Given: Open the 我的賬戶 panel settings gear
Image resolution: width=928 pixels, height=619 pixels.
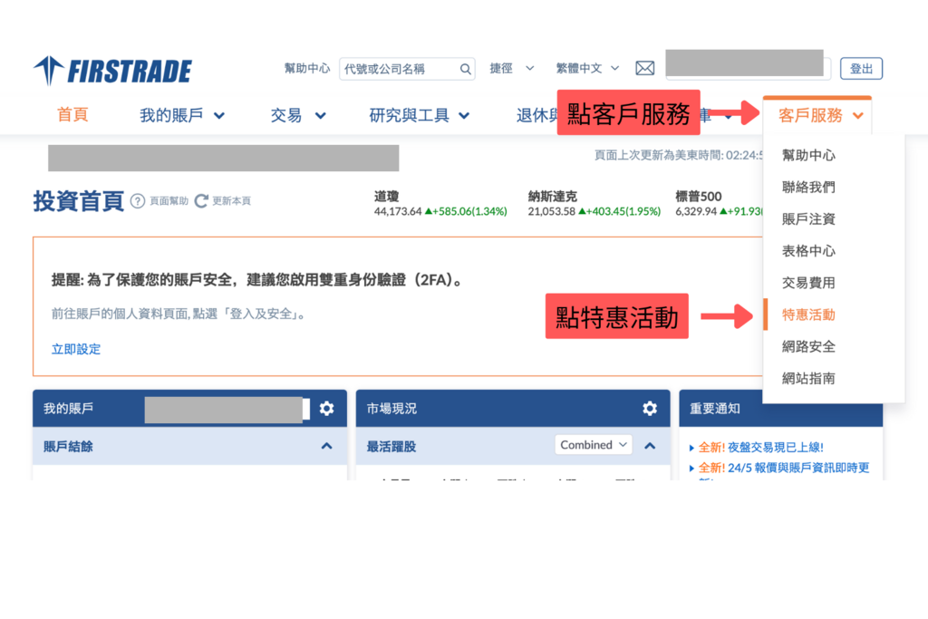Looking at the screenshot, I should tap(326, 408).
